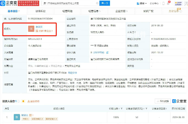
Task: Open the 附近企业 link after the address
Action: coord(72,73)
